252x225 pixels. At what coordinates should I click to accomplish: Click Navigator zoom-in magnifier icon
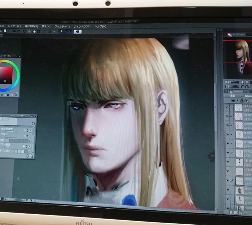coord(247,82)
